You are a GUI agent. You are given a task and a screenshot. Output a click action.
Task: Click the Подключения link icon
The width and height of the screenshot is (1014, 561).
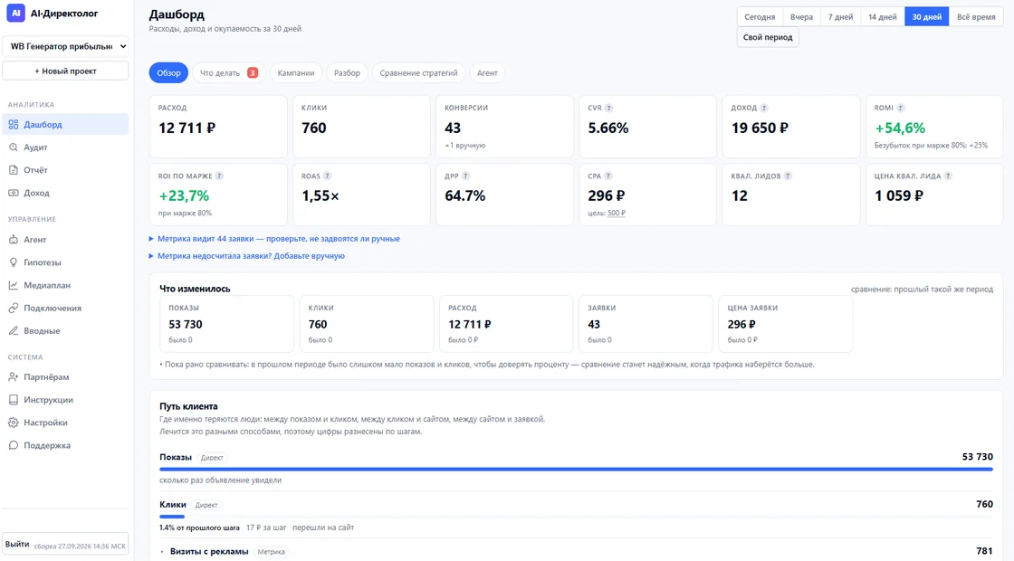coord(14,309)
